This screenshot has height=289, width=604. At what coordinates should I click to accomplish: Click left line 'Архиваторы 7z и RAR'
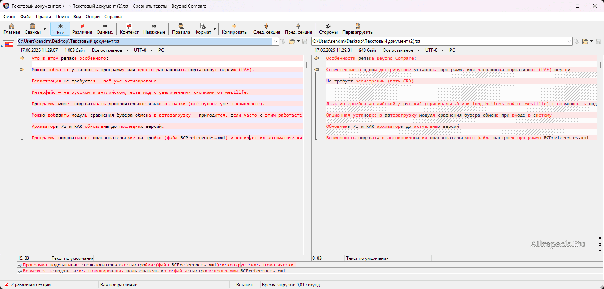pos(98,126)
